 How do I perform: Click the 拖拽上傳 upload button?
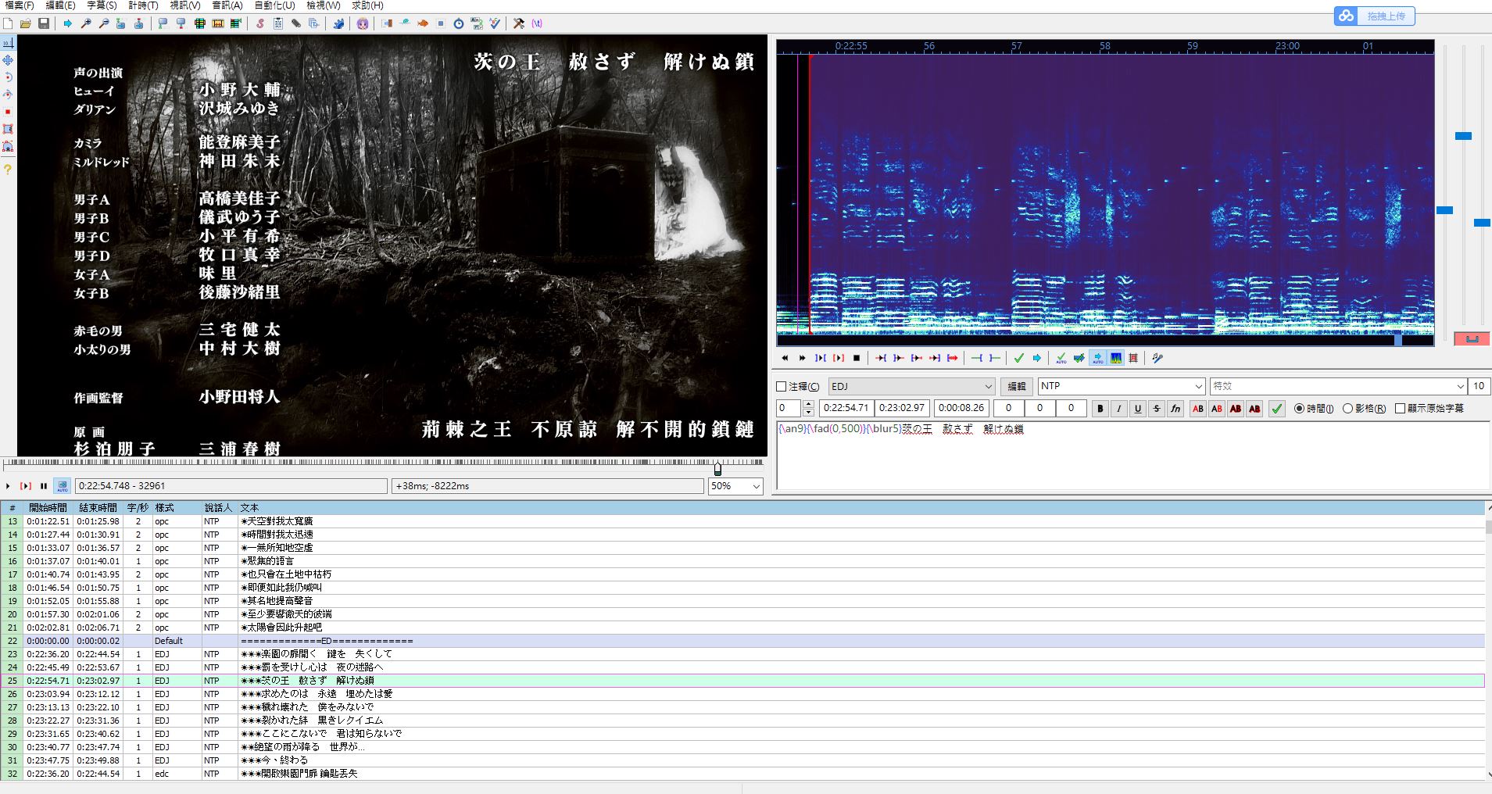tap(1375, 16)
